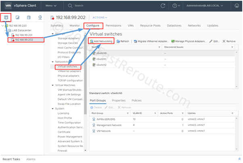This screenshot has width=243, height=163.
Task: Select the Port Groups tab
Action: pyautogui.click(x=98, y=100)
